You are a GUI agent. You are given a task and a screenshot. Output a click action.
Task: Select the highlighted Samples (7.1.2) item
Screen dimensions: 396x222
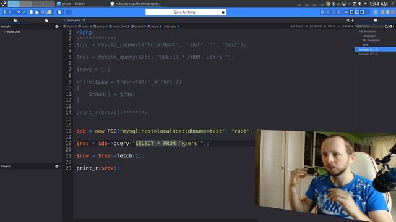[376, 49]
